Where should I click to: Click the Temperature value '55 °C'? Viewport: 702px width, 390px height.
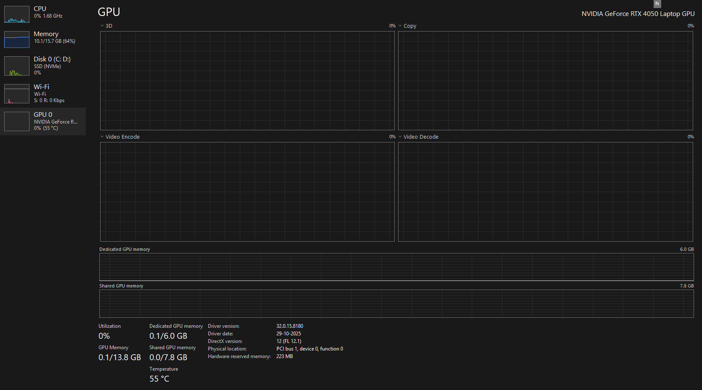pos(159,379)
